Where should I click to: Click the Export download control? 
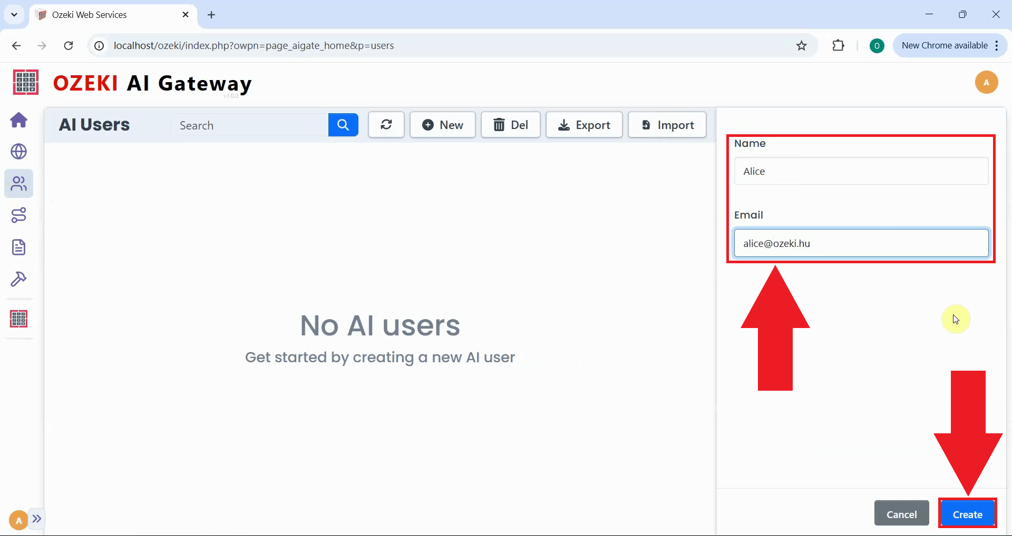[x=584, y=125]
